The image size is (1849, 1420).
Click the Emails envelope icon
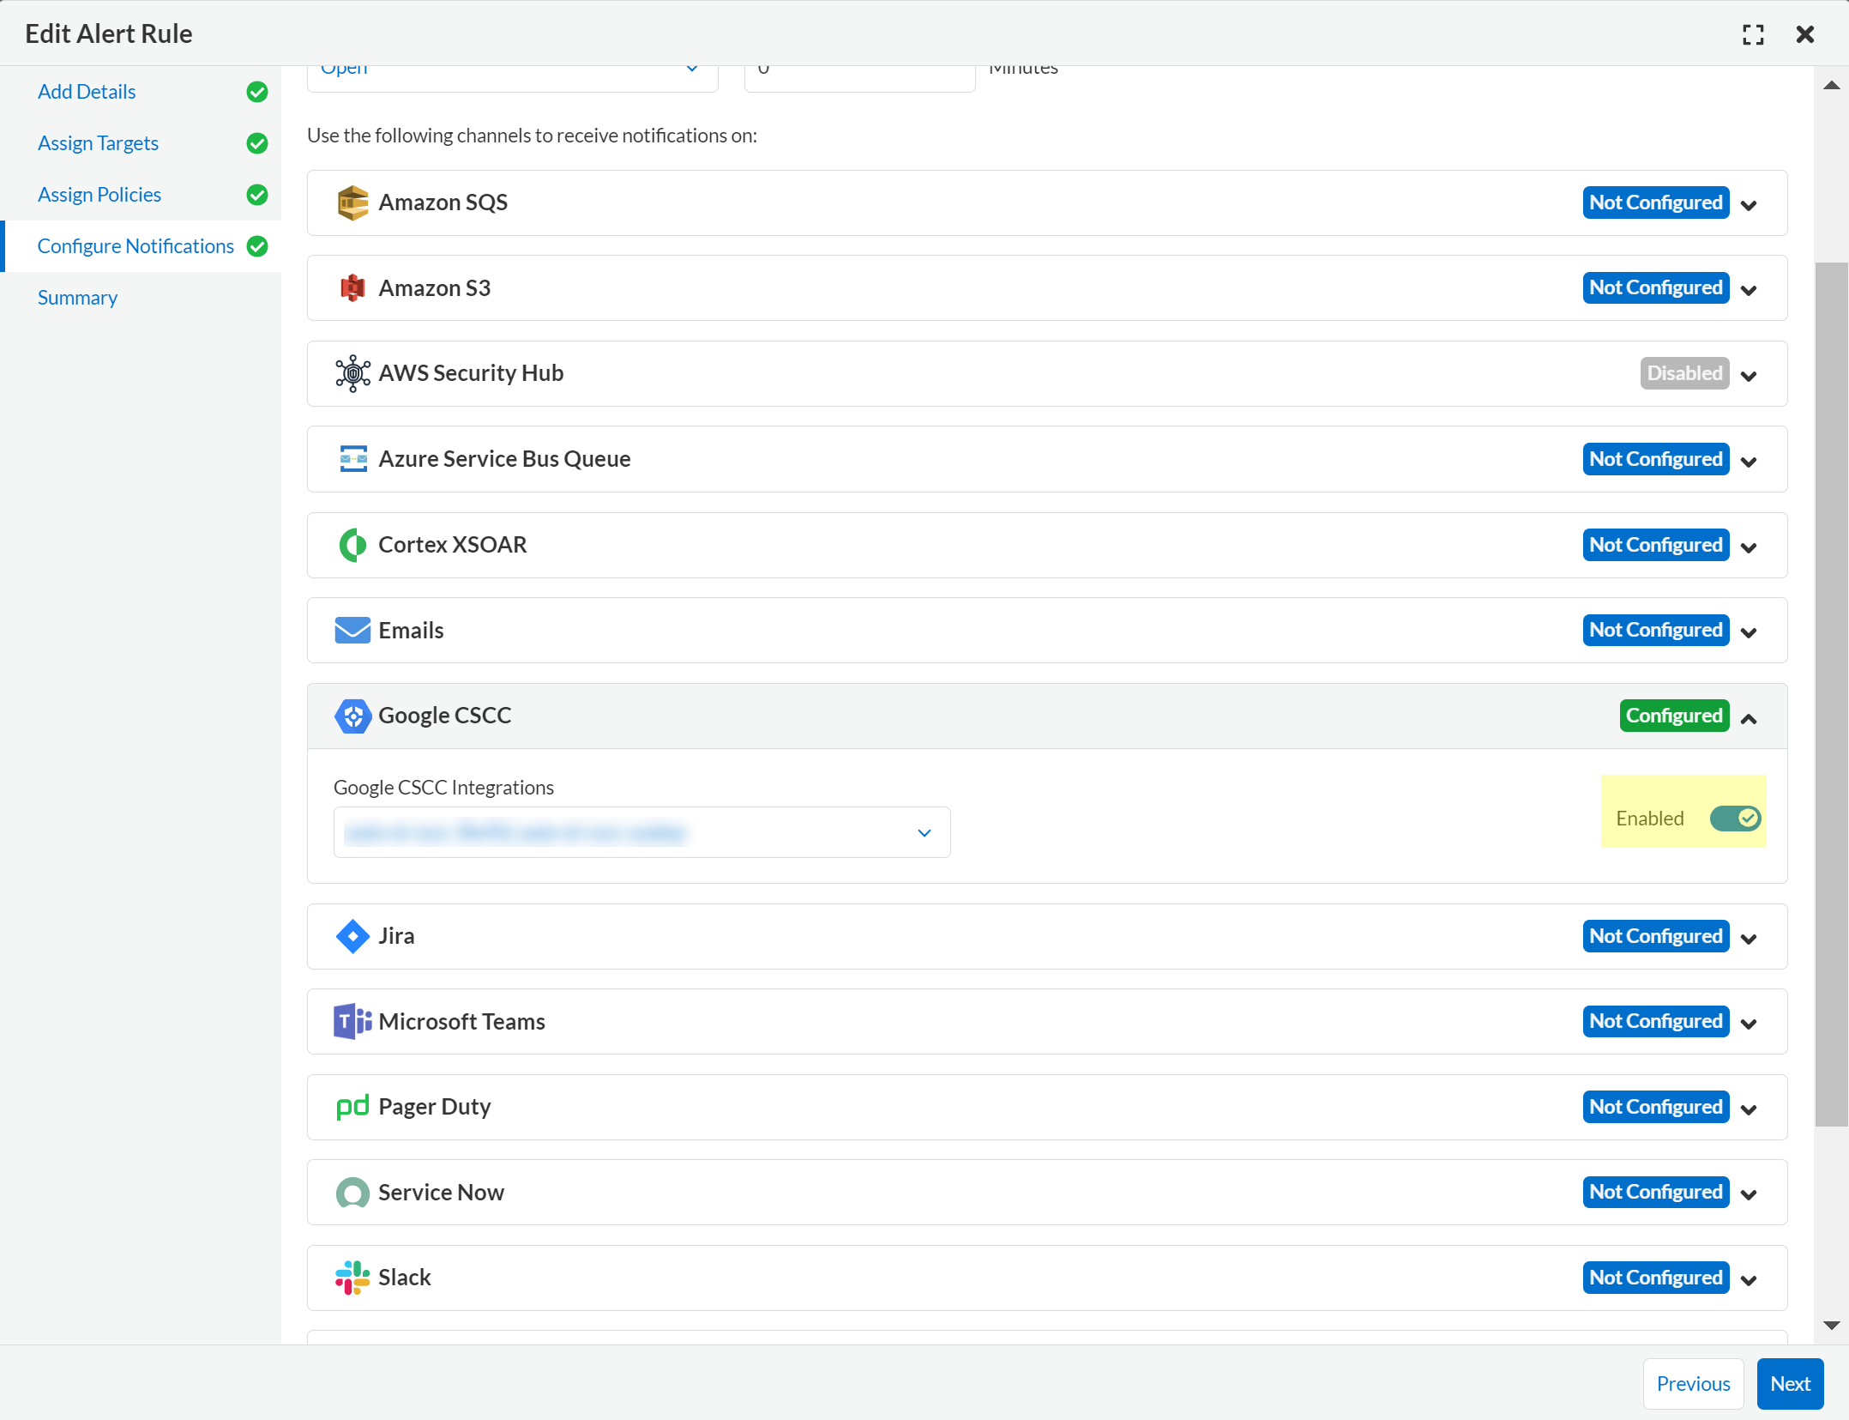352,630
